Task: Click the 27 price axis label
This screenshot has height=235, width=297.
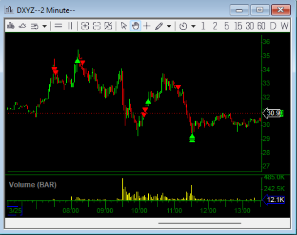Action: [x=266, y=166]
